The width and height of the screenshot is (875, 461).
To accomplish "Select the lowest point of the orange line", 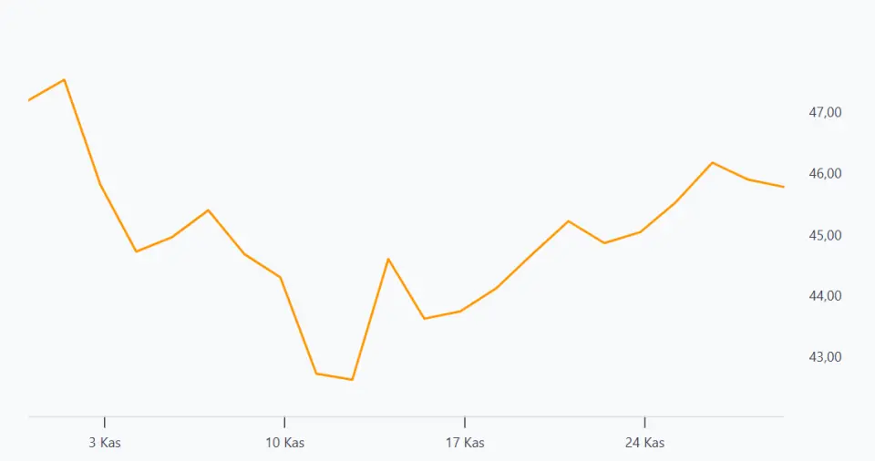I will 352,379.
